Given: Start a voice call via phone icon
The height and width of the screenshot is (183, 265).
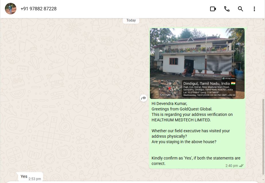Looking at the screenshot, I should tap(227, 9).
